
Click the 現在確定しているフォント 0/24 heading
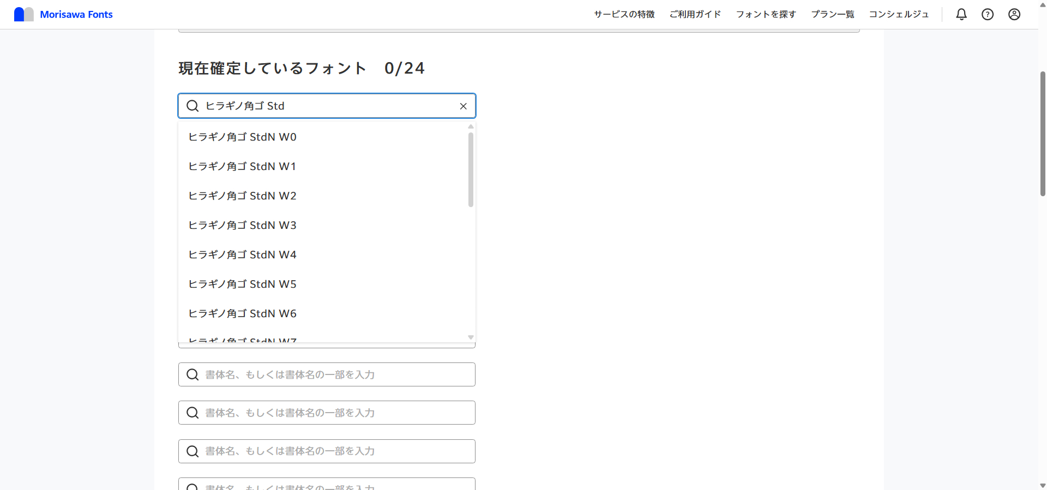301,68
